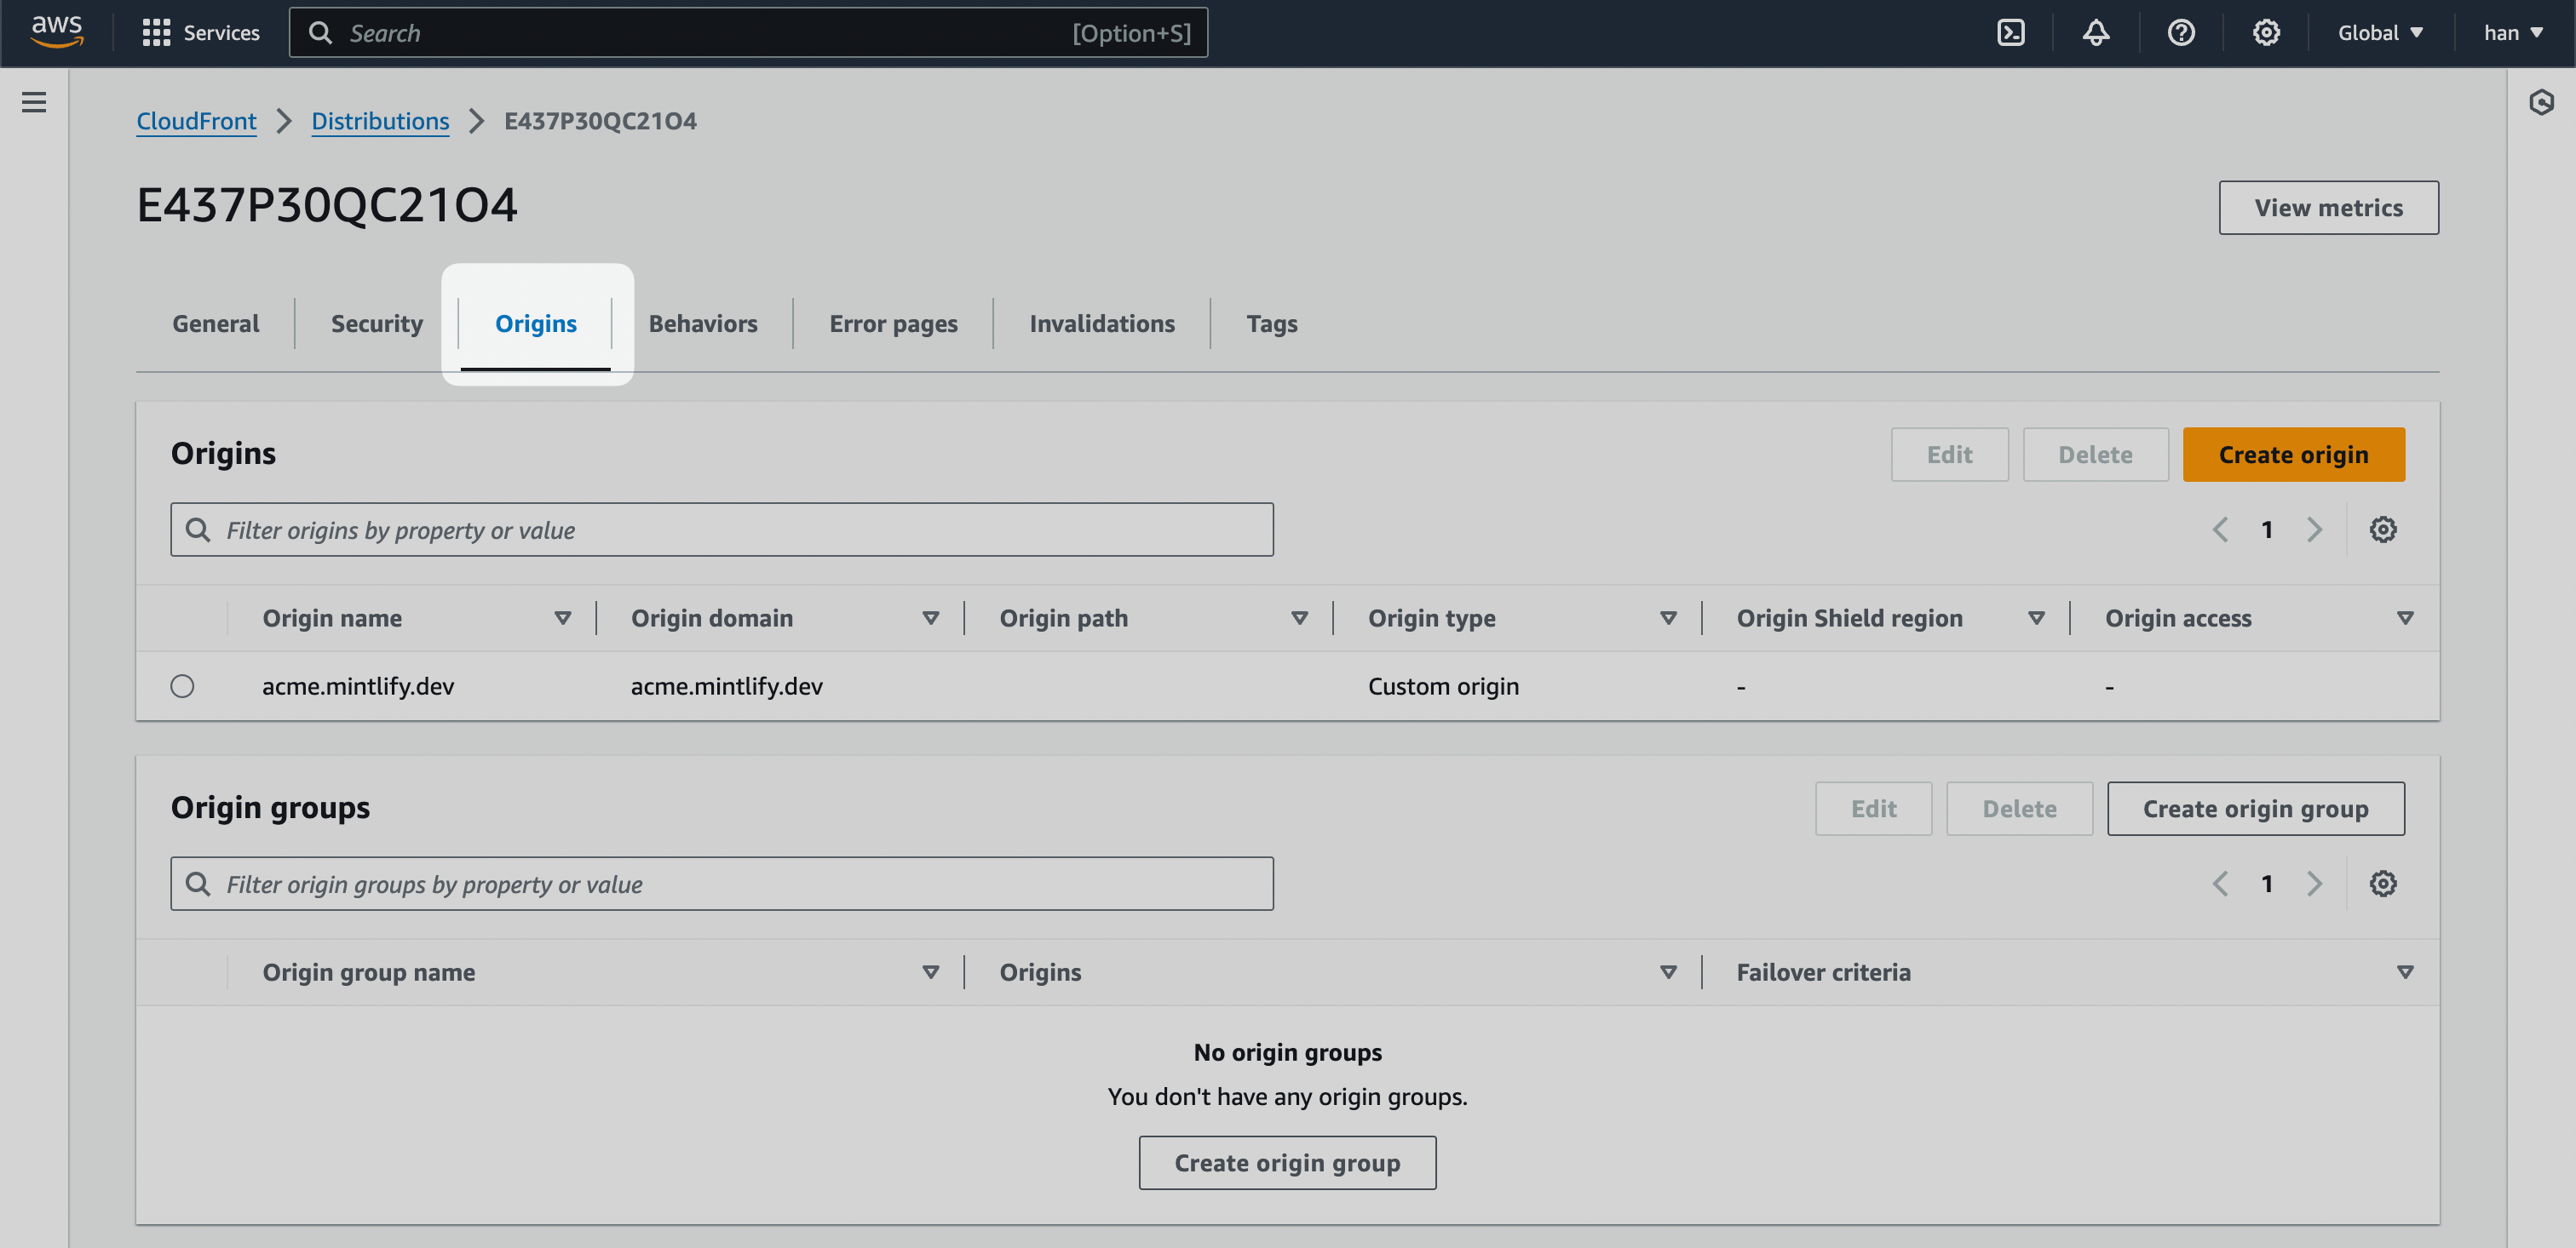Go to next page of Origins table
The height and width of the screenshot is (1248, 2576).
(x=2314, y=530)
